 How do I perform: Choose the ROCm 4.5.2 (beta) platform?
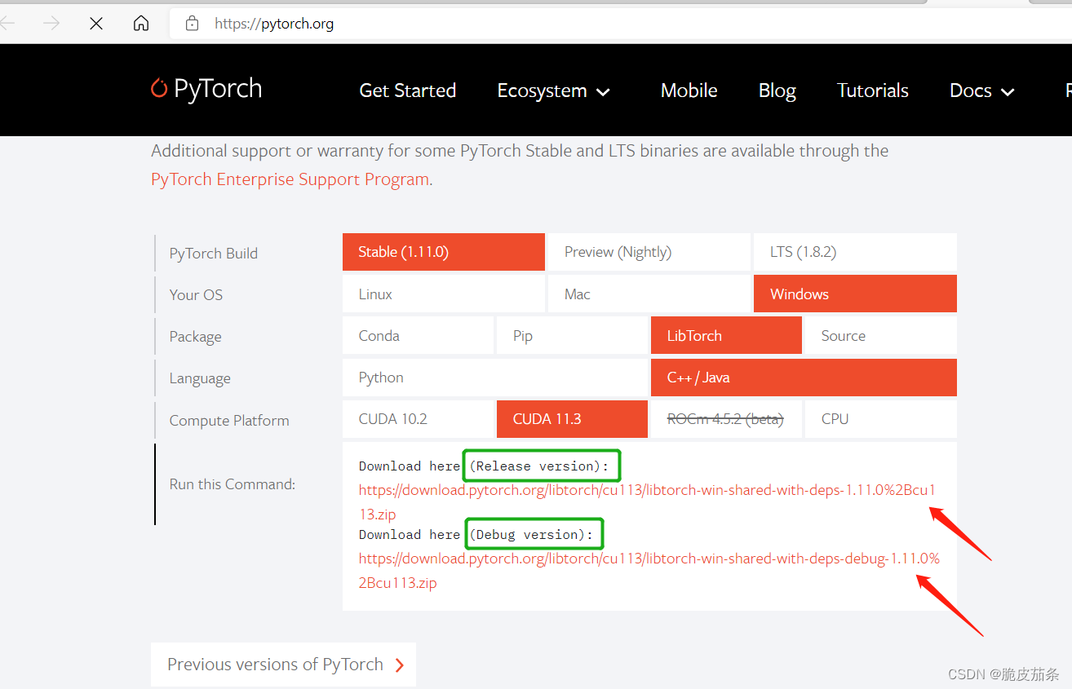(x=726, y=419)
